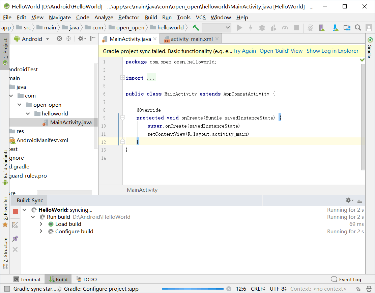375x293 pixels.
Task: Click Show Log in Explorer link
Action: 333,51
